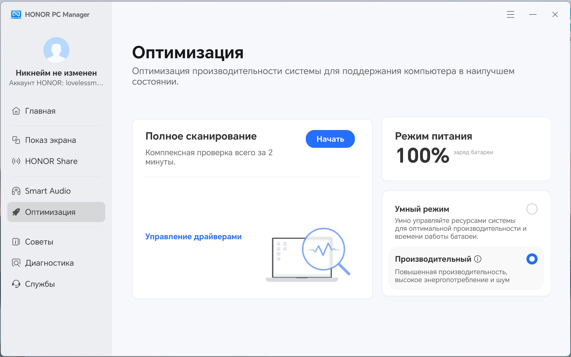
Task: Show info tooltip next to Производительный
Action: coord(478,259)
